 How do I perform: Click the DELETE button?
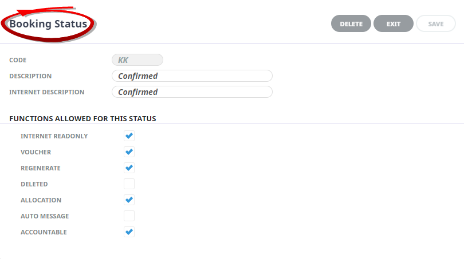click(351, 23)
